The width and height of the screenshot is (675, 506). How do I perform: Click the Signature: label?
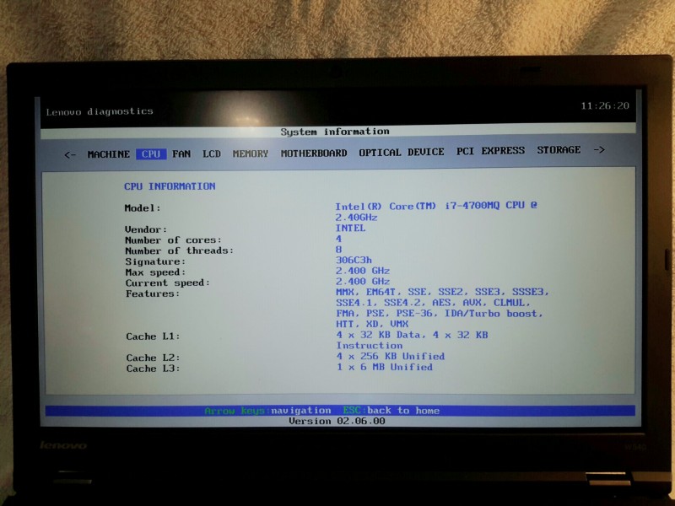pyautogui.click(x=155, y=261)
